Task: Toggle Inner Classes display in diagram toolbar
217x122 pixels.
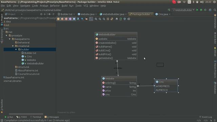Action: pos(74,19)
